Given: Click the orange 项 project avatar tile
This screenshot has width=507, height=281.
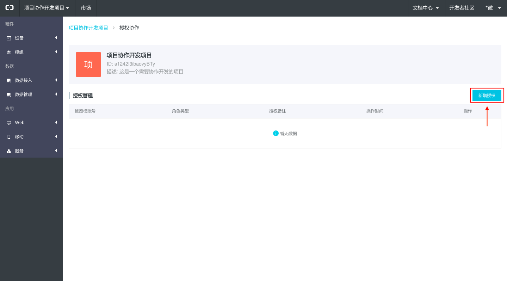Looking at the screenshot, I should click(88, 65).
